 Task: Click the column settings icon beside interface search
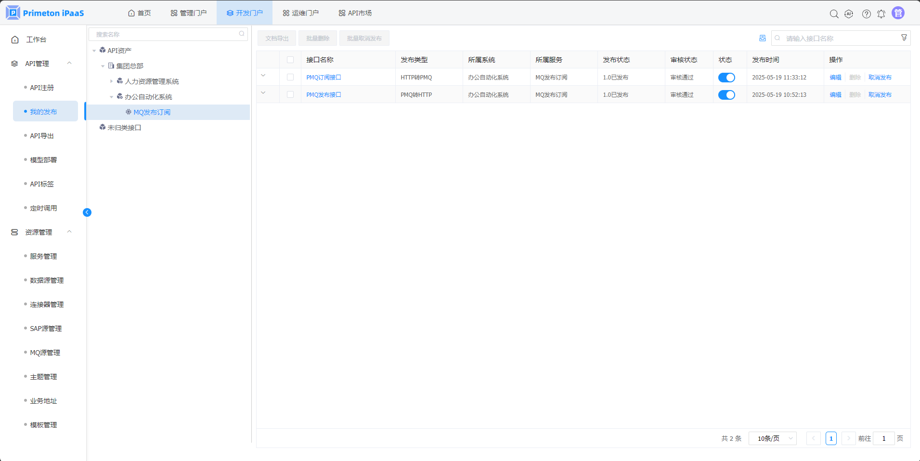pyautogui.click(x=762, y=38)
